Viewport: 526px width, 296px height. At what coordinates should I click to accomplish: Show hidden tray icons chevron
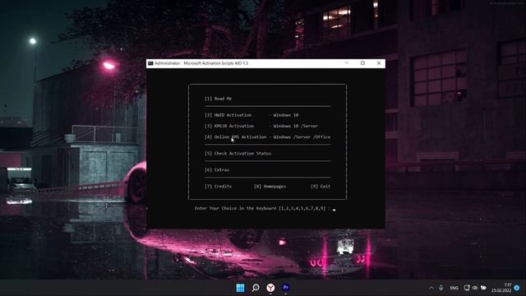click(431, 288)
